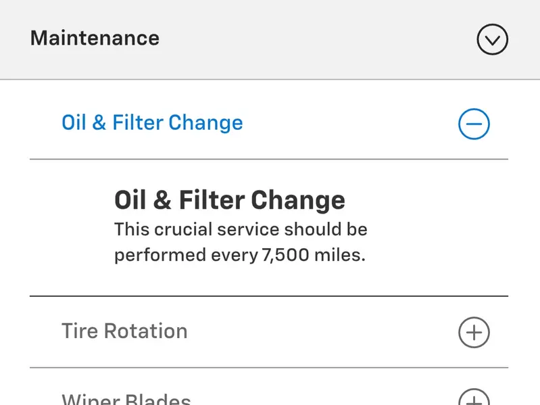Select the Maintenance header title
The width and height of the screenshot is (540, 405).
point(95,38)
